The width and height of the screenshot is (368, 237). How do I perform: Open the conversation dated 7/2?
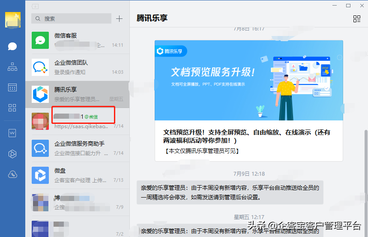(78, 227)
